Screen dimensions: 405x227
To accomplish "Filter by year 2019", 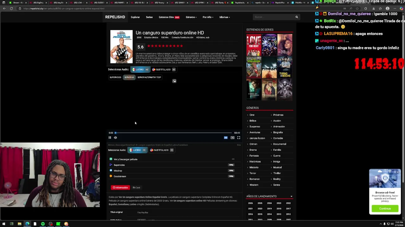I will pos(269,209).
